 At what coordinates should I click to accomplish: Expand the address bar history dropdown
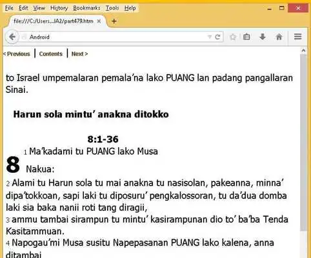click(x=209, y=37)
